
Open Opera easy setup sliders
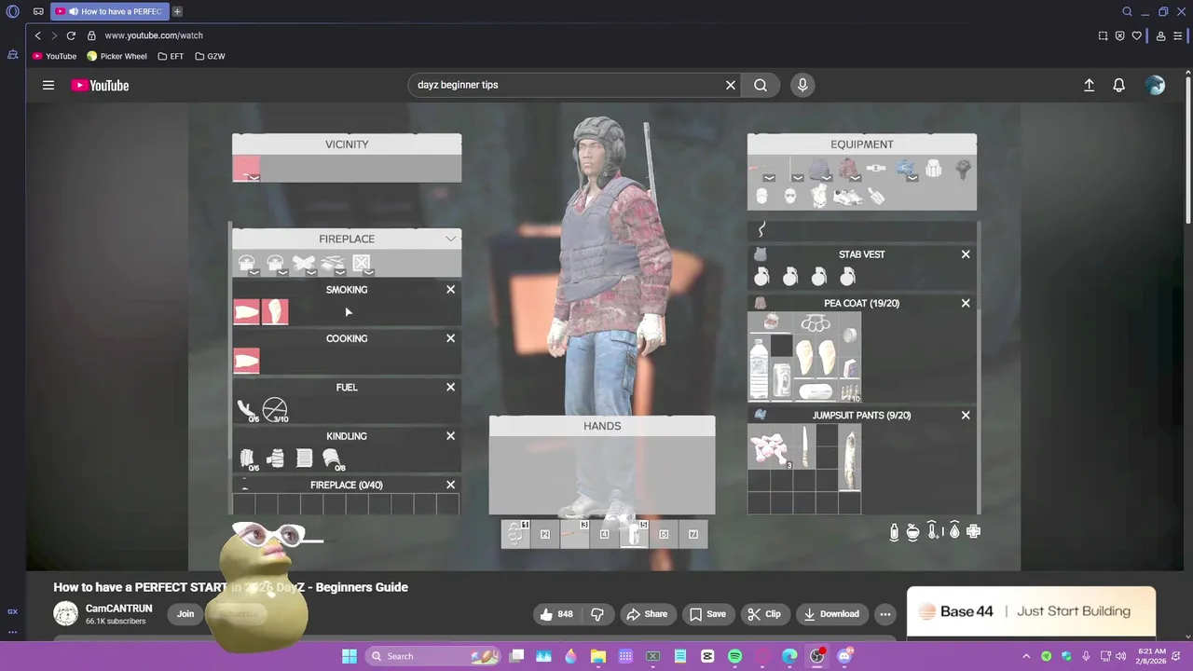pos(1178,35)
